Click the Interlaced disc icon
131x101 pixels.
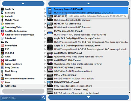pyautogui.click(x=2, y=38)
